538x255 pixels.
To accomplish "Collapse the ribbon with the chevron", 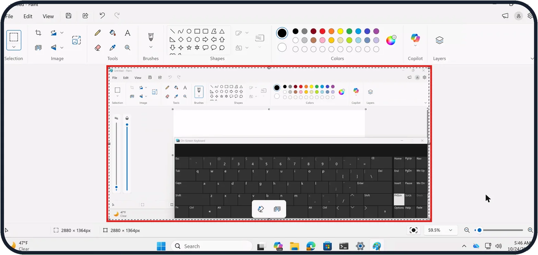I will click(x=532, y=59).
